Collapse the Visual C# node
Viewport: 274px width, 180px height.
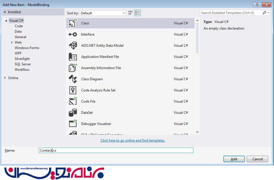pos(6,21)
